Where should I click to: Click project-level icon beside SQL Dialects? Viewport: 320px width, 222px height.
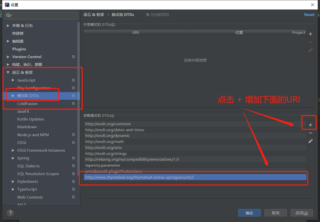73,166
